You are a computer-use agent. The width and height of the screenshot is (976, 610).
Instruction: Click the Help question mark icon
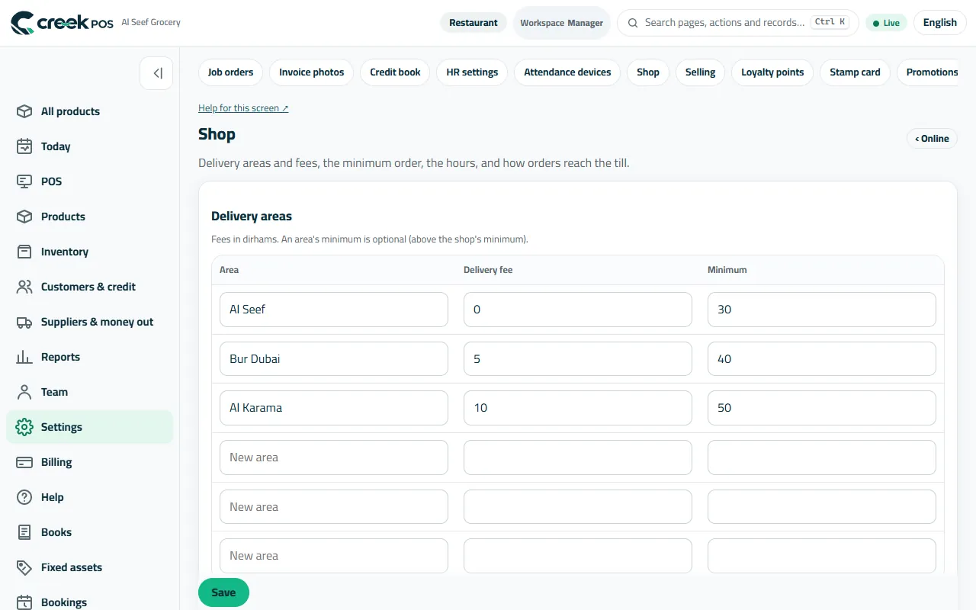click(x=24, y=497)
